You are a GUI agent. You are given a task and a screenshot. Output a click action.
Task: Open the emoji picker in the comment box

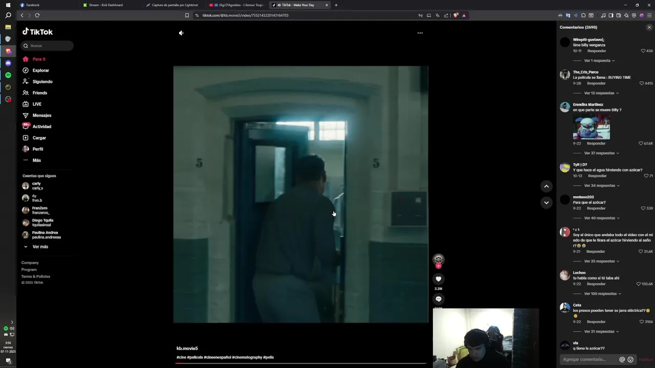pyautogui.click(x=630, y=360)
